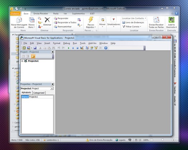Viewport: 188px width, 150px height.
Task: Click the Find binoculars icon
Action: click(x=53, y=48)
